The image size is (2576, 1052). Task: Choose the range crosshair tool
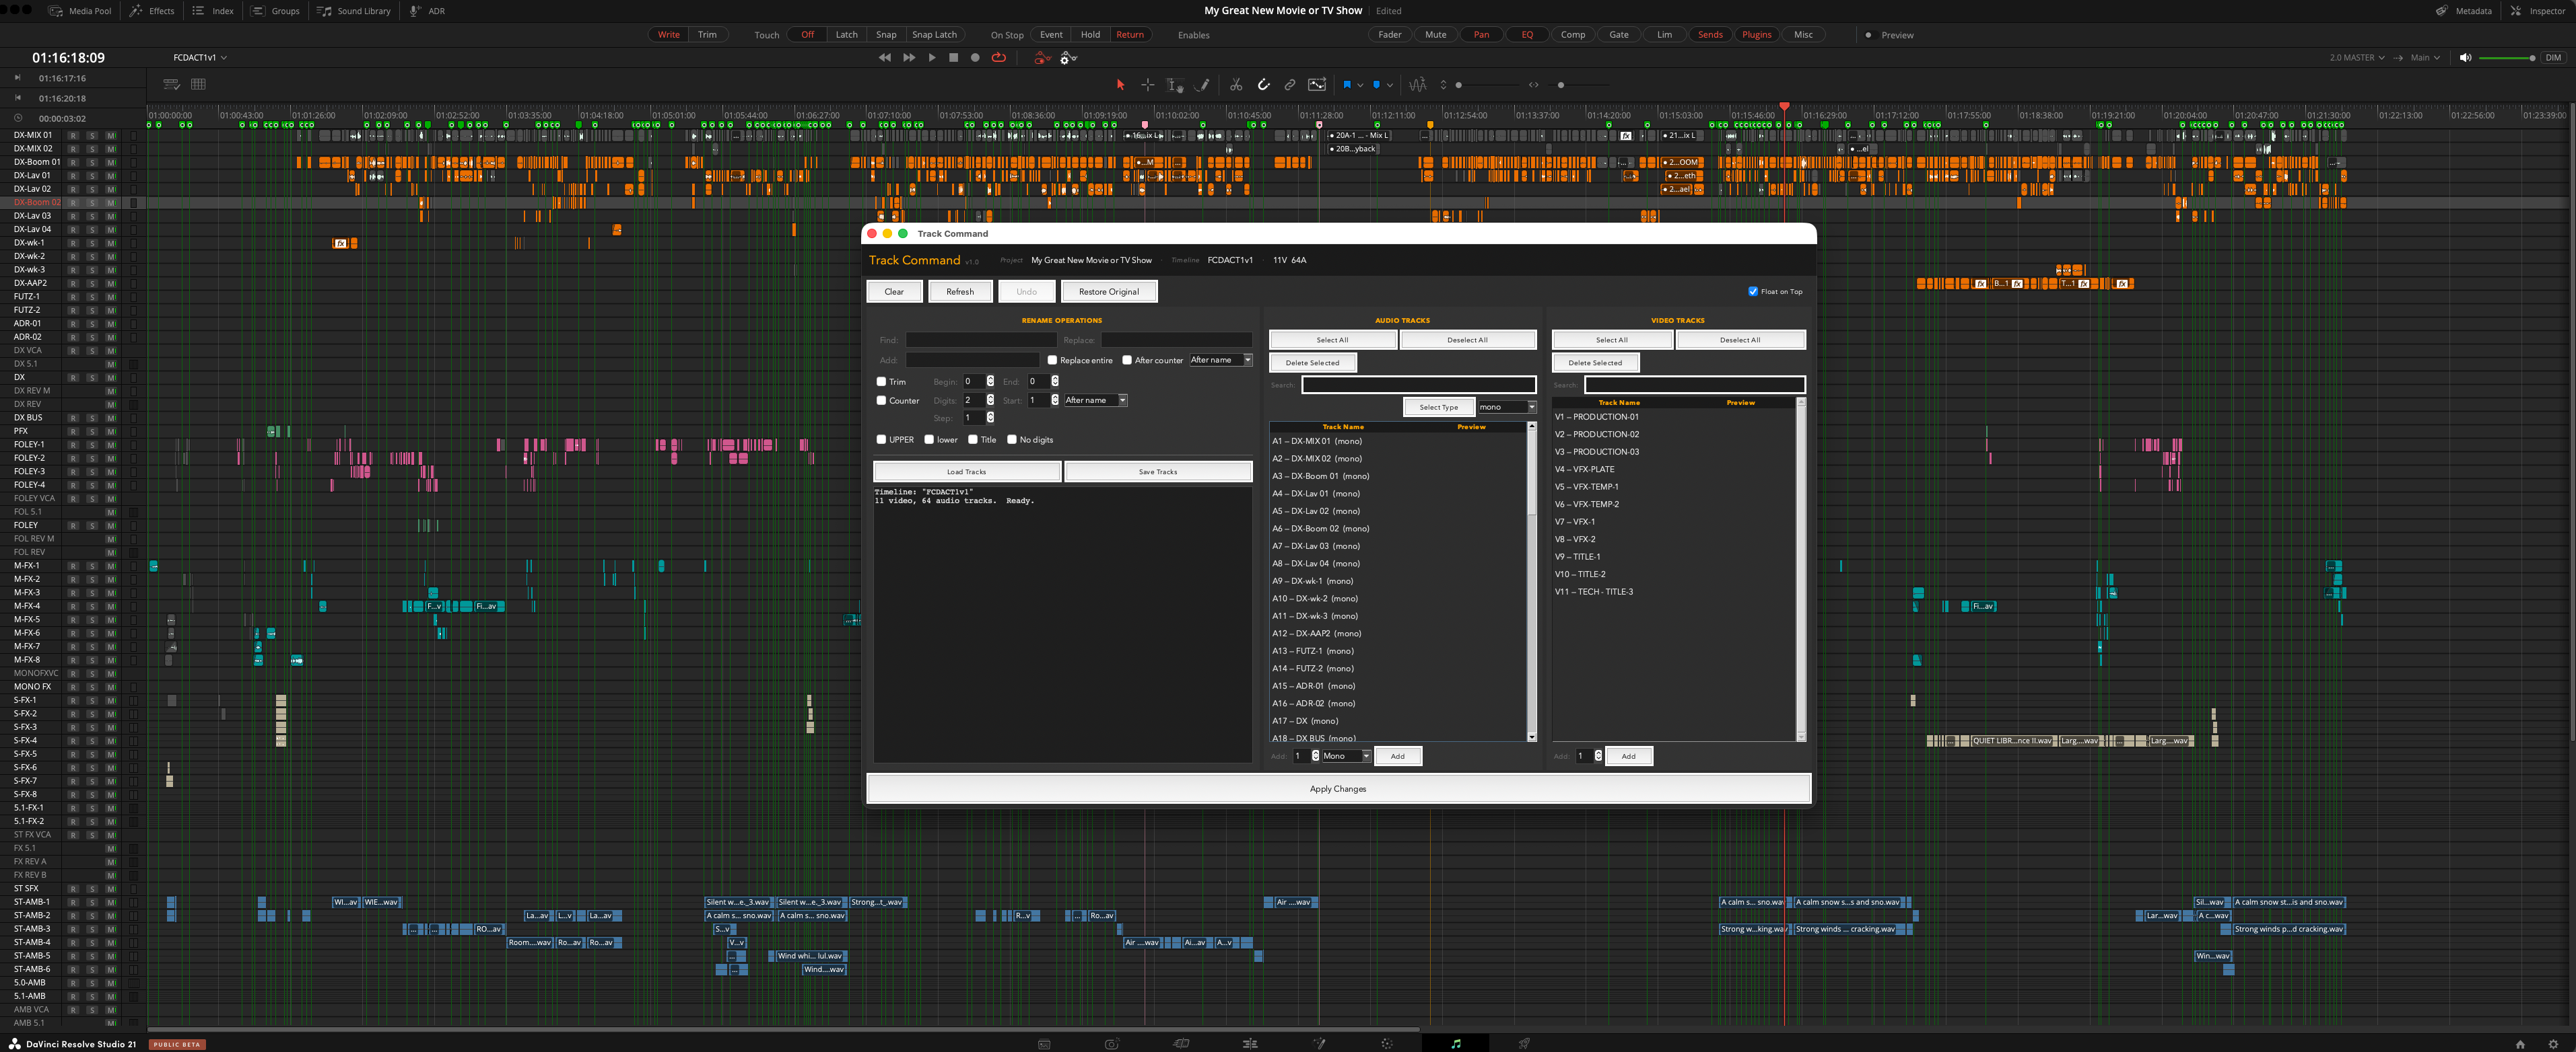click(1148, 85)
